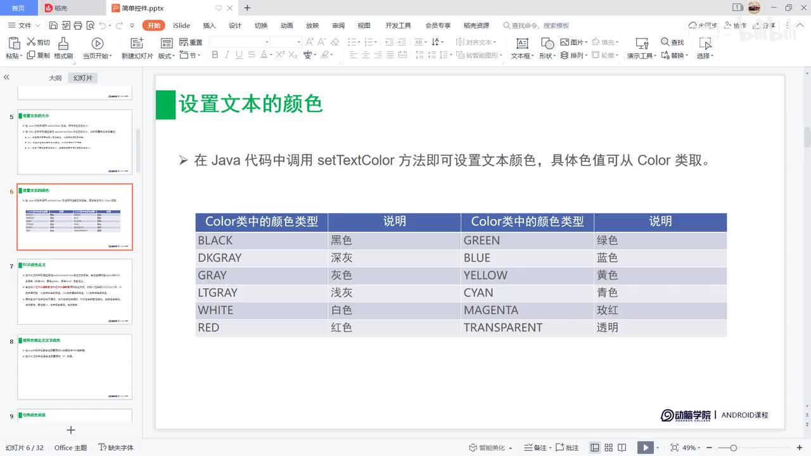The width and height of the screenshot is (811, 456).
Task: Click the Save icon in quick access toolbar
Action: [53, 25]
